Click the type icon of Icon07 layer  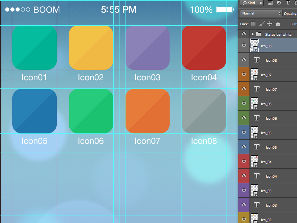point(257,89)
